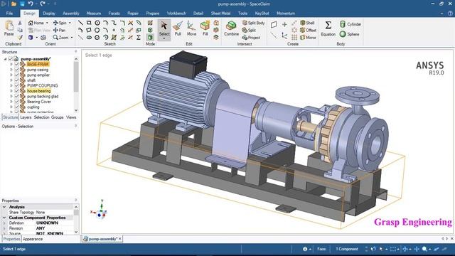
Task: Switch to the Appearance tab
Action: (33, 239)
